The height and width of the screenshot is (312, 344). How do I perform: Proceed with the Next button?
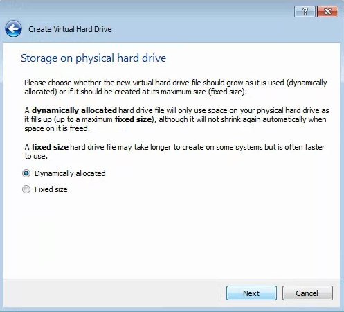coord(251,293)
